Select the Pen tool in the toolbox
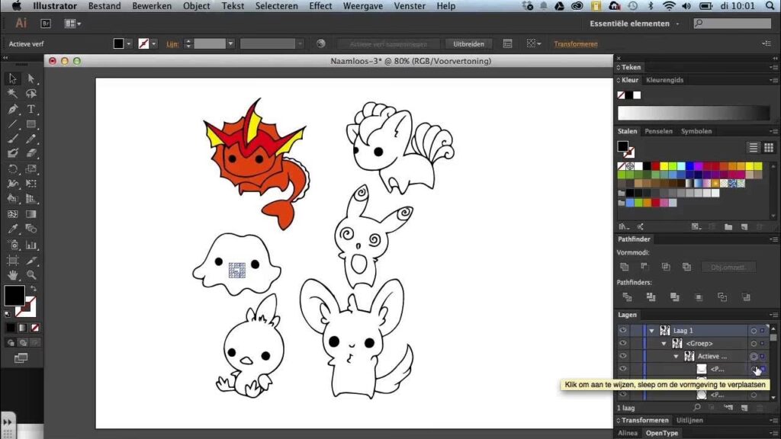This screenshot has height=439, width=781. [13, 109]
